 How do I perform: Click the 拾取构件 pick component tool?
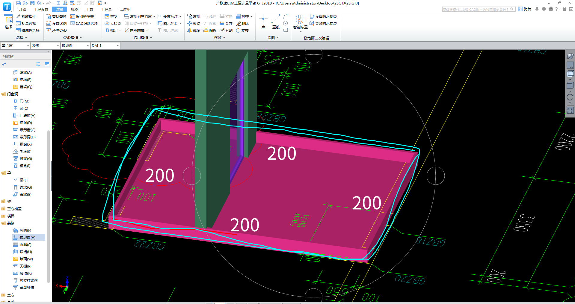26,16
